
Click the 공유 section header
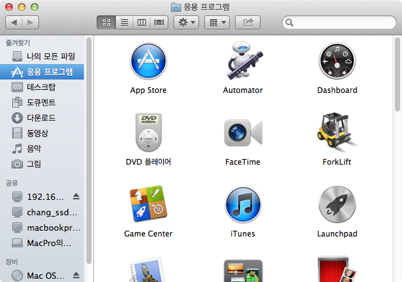pyautogui.click(x=12, y=183)
